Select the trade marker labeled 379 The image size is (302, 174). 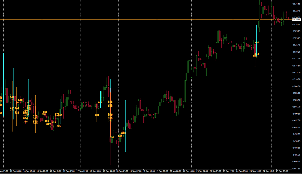click(59, 126)
